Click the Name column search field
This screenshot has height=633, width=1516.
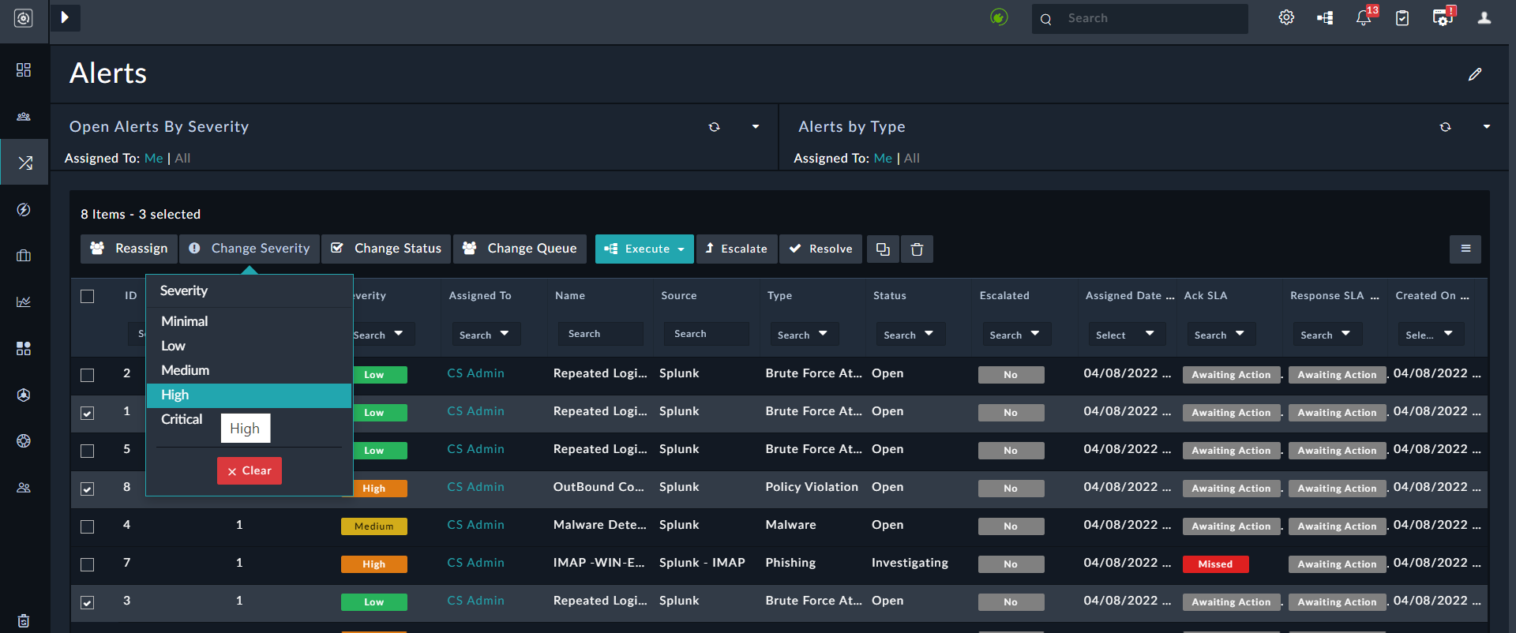click(600, 335)
